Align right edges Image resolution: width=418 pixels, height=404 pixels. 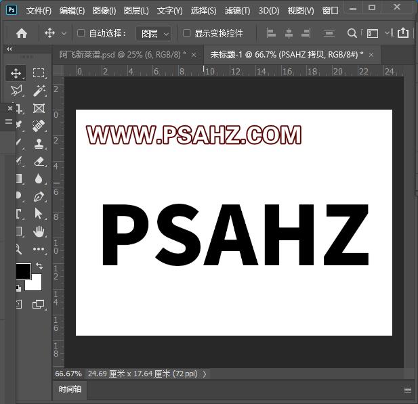click(x=306, y=33)
